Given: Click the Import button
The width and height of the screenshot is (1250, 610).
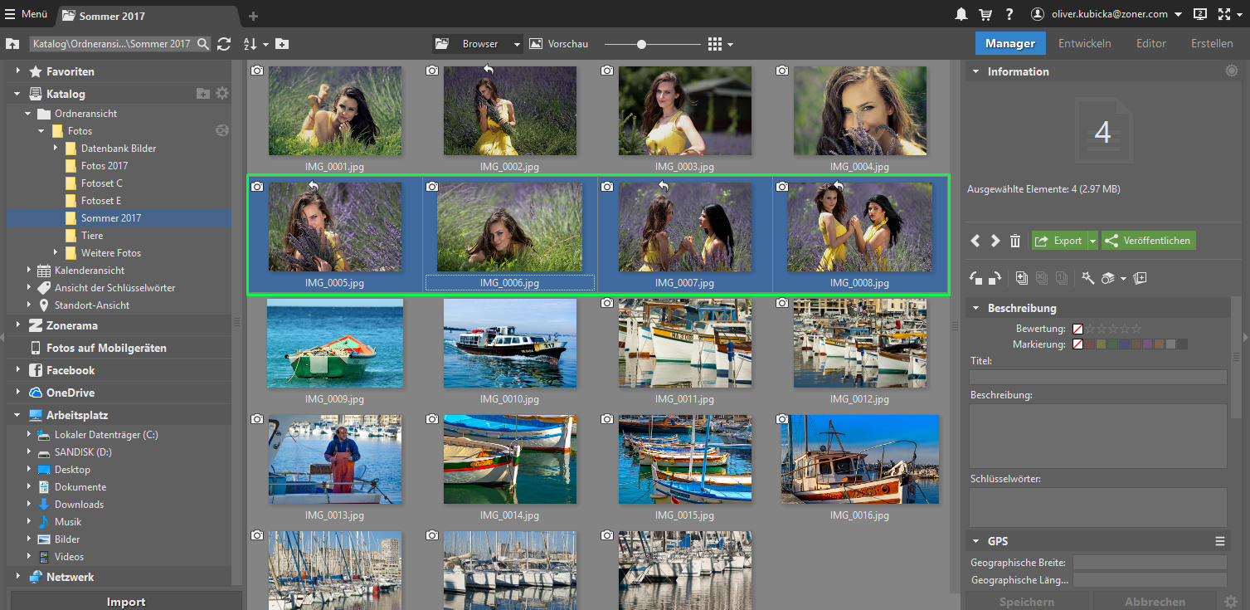Looking at the screenshot, I should 126,602.
